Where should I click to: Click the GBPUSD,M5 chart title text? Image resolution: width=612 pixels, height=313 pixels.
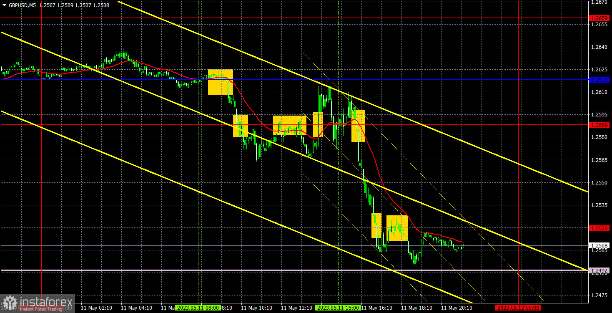22,5
